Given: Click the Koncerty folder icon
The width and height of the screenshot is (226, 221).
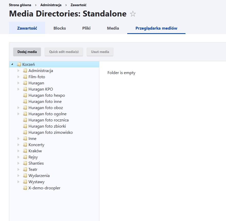Looking at the screenshot, I should pyautogui.click(x=25, y=145).
